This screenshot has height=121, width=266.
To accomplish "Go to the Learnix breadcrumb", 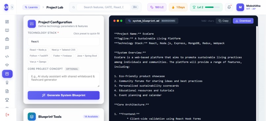I will [x=31, y=7].
